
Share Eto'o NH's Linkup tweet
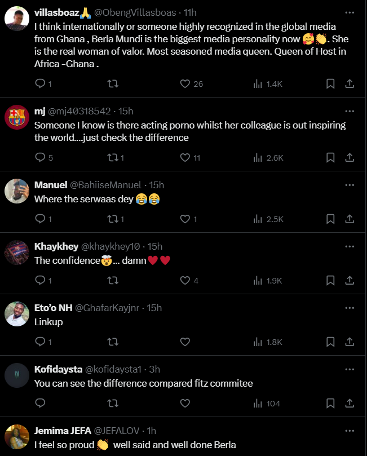[x=350, y=342]
